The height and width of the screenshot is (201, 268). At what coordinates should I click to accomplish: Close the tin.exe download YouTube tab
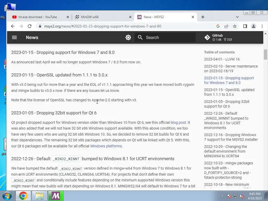pos(68,17)
